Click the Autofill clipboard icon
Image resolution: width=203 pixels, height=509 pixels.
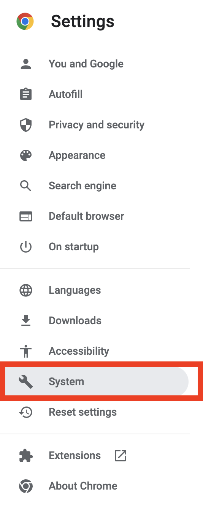click(26, 94)
